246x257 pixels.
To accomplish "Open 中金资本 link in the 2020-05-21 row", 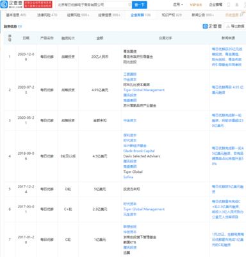I will (130, 120).
